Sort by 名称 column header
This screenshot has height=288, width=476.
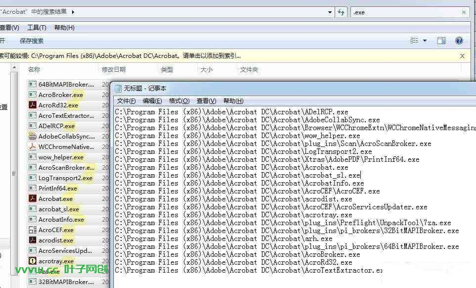[34, 70]
